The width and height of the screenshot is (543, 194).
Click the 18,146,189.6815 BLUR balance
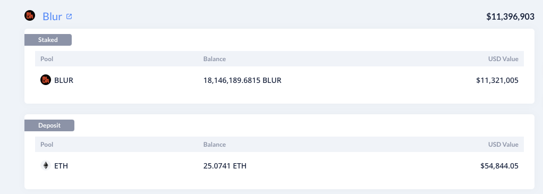(242, 80)
